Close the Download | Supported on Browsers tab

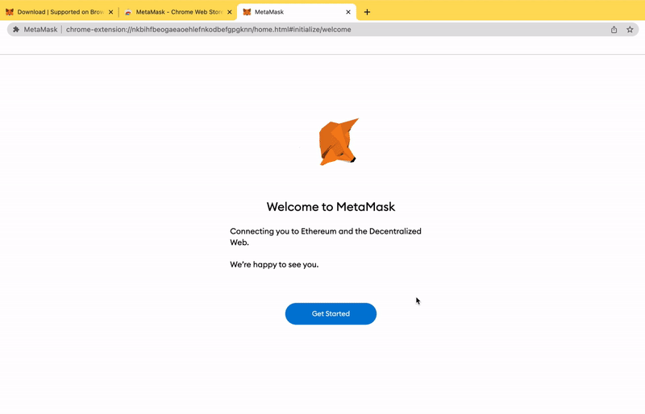(x=110, y=12)
